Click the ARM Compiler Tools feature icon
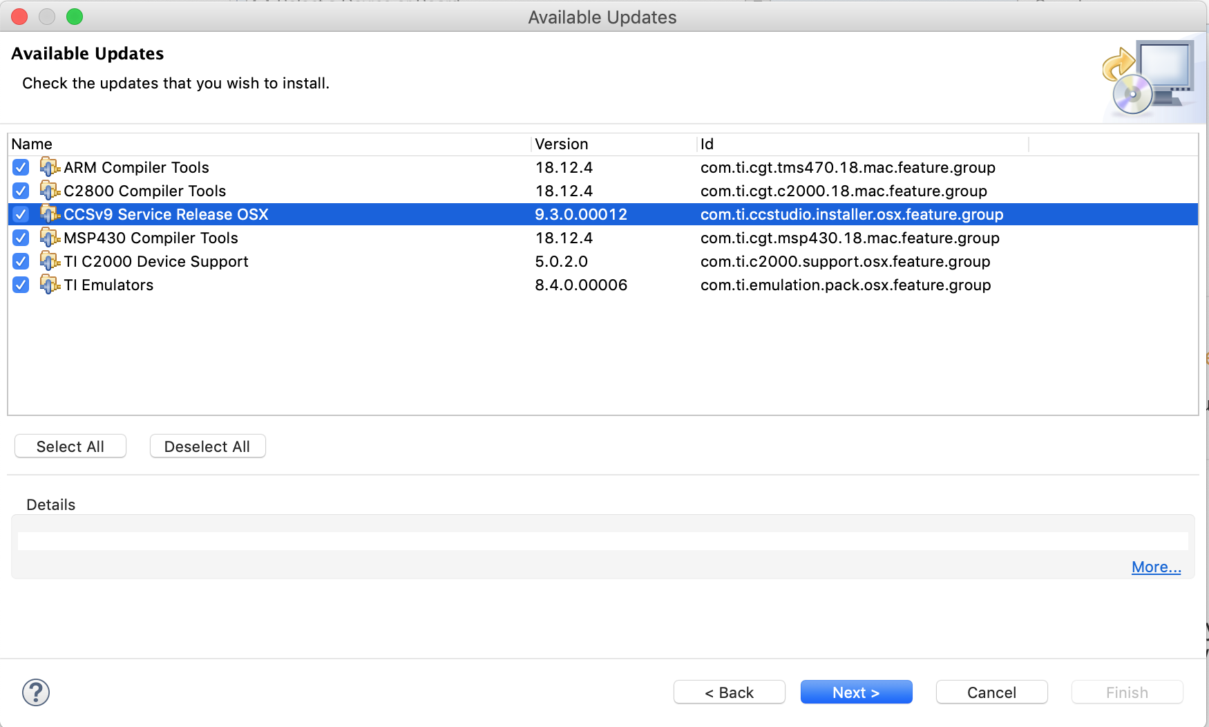 coord(50,167)
